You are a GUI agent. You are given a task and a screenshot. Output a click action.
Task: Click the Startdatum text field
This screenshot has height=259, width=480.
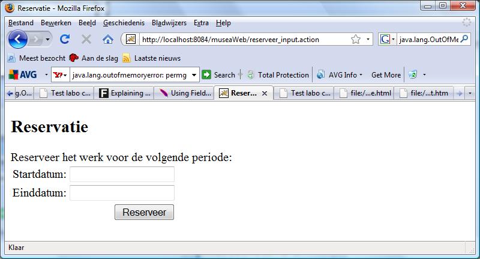122,174
